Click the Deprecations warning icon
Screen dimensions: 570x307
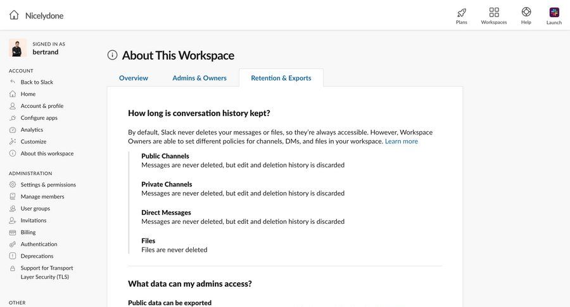click(x=13, y=256)
